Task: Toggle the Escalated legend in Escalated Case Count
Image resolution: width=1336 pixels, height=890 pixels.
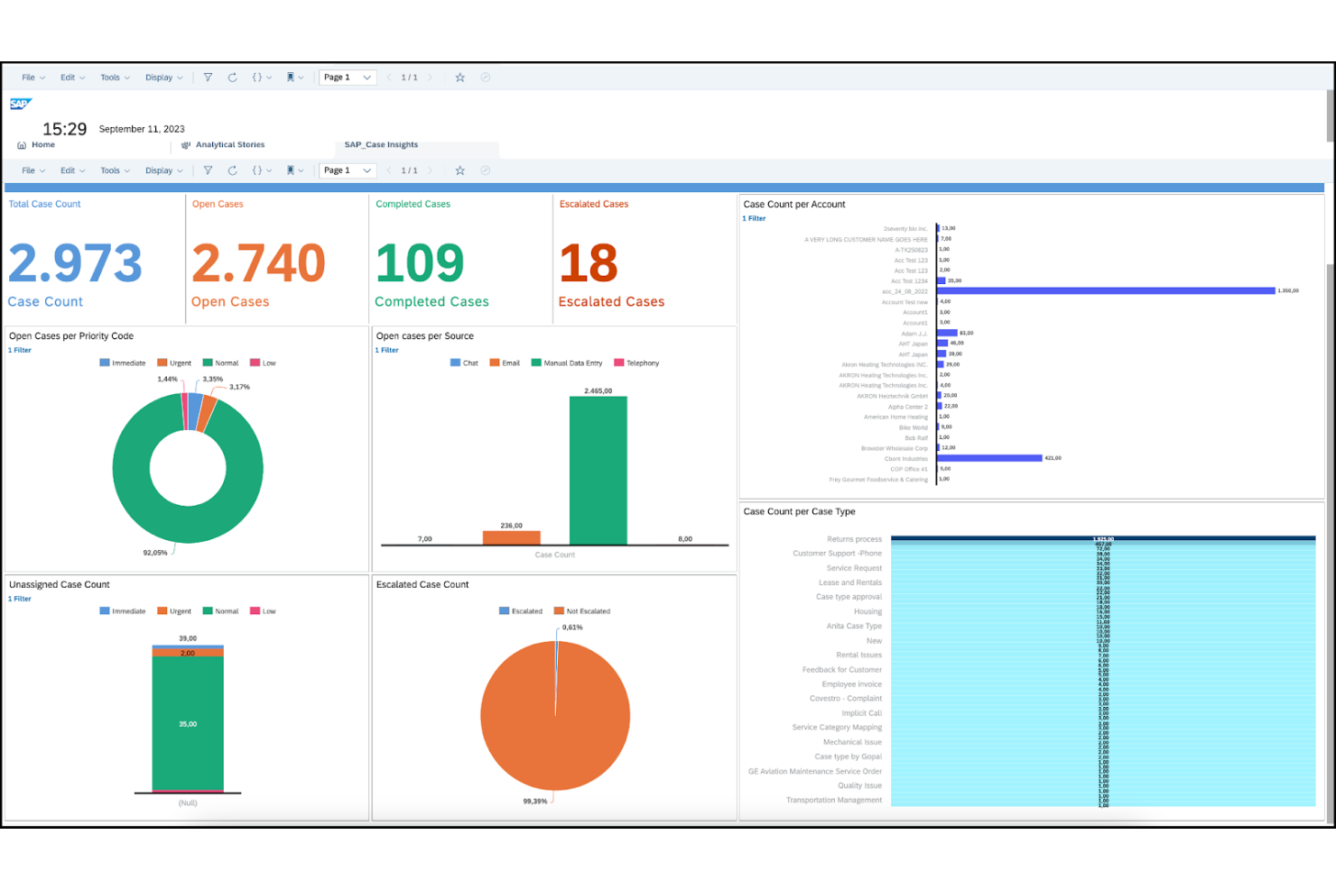Action: coord(516,610)
